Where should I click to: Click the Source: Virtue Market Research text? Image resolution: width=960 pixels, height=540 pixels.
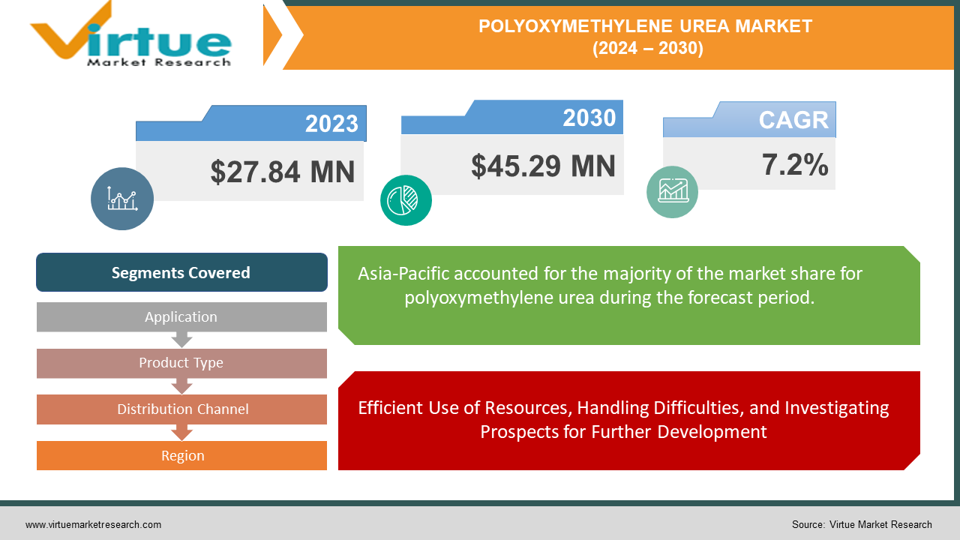862,525
